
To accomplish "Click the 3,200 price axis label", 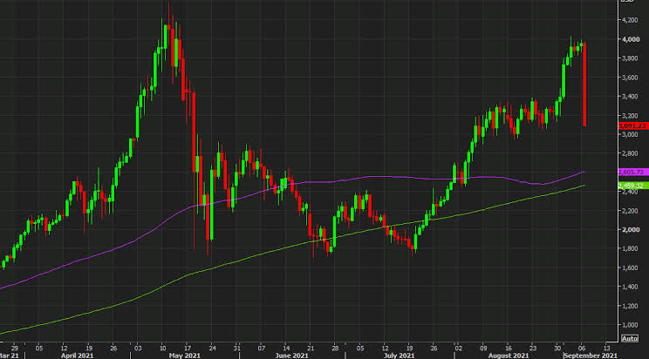I will 630,116.
